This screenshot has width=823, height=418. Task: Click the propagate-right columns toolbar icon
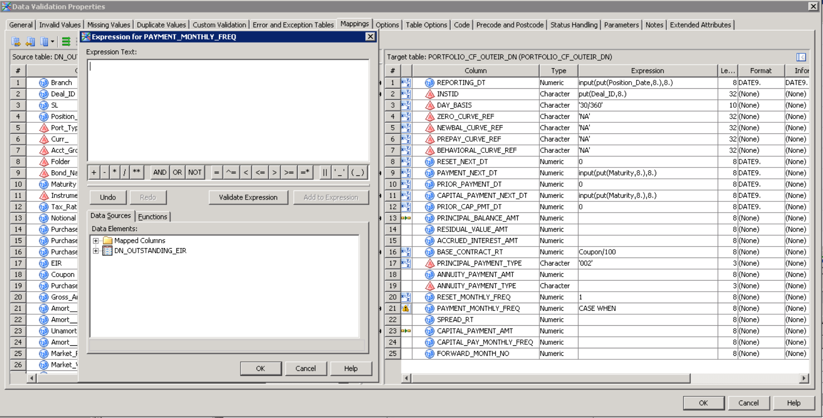16,42
